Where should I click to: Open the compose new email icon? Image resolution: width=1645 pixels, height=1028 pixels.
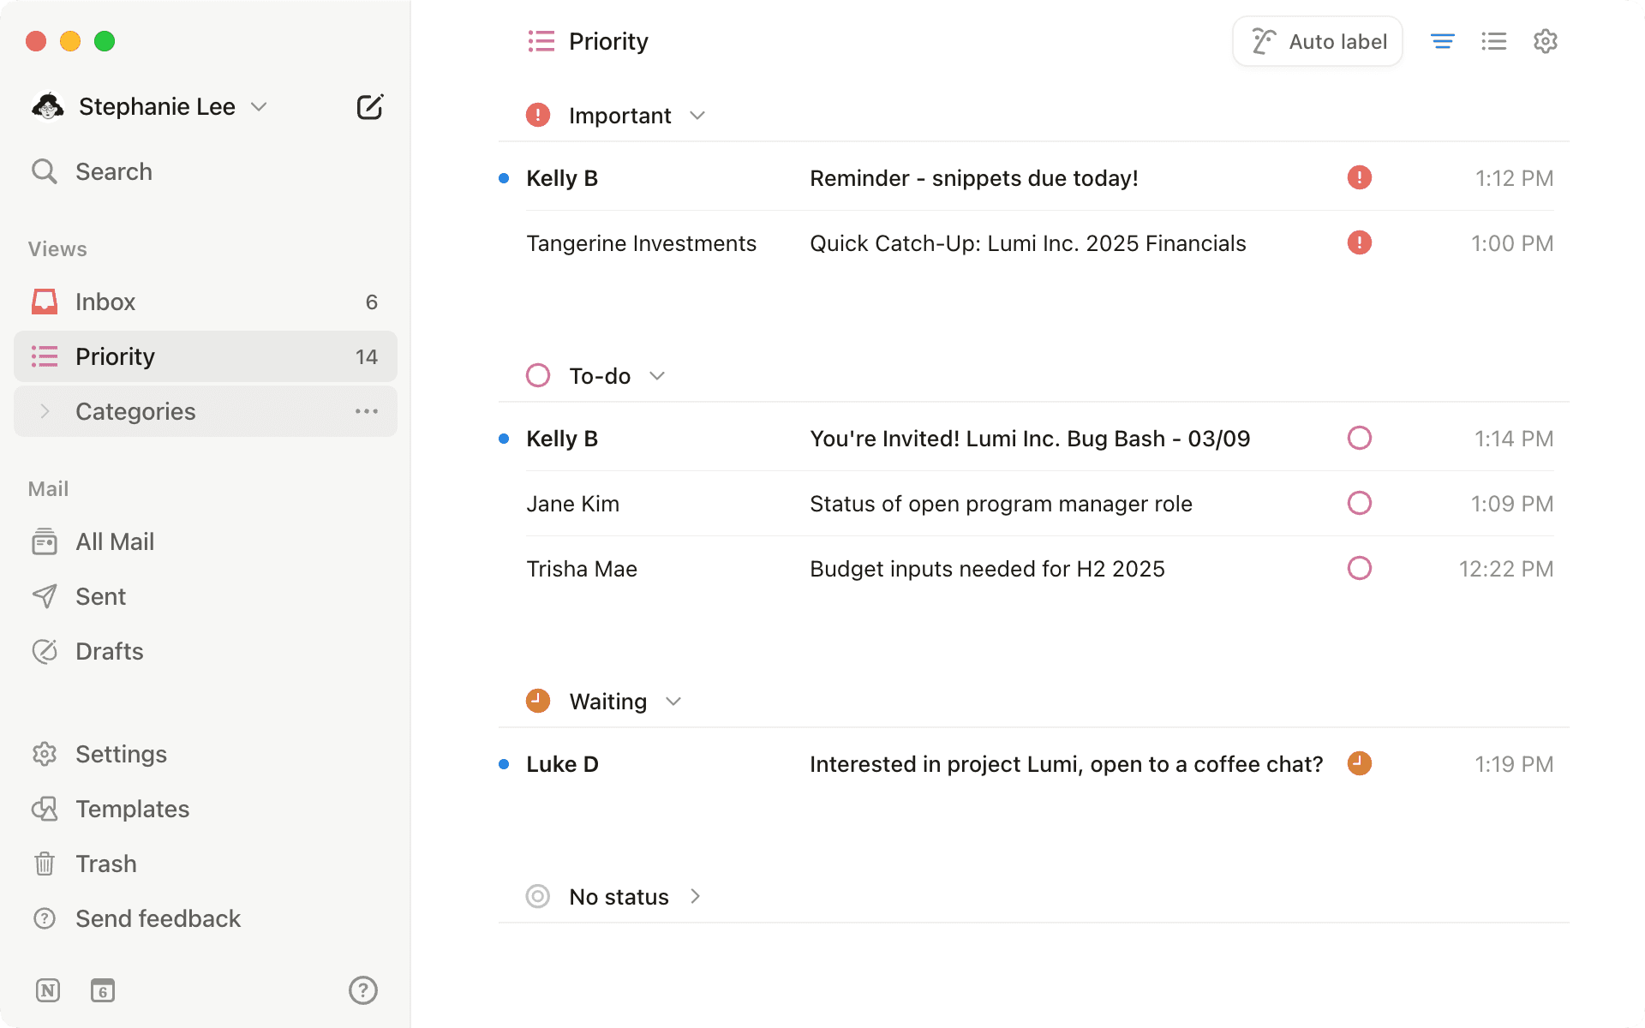click(x=369, y=106)
